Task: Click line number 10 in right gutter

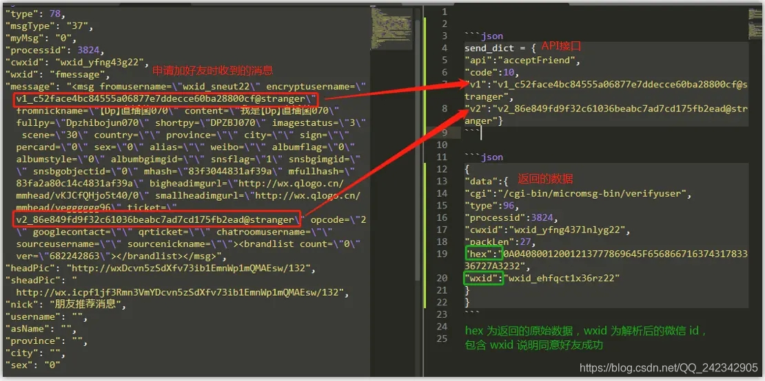Action: coord(442,144)
